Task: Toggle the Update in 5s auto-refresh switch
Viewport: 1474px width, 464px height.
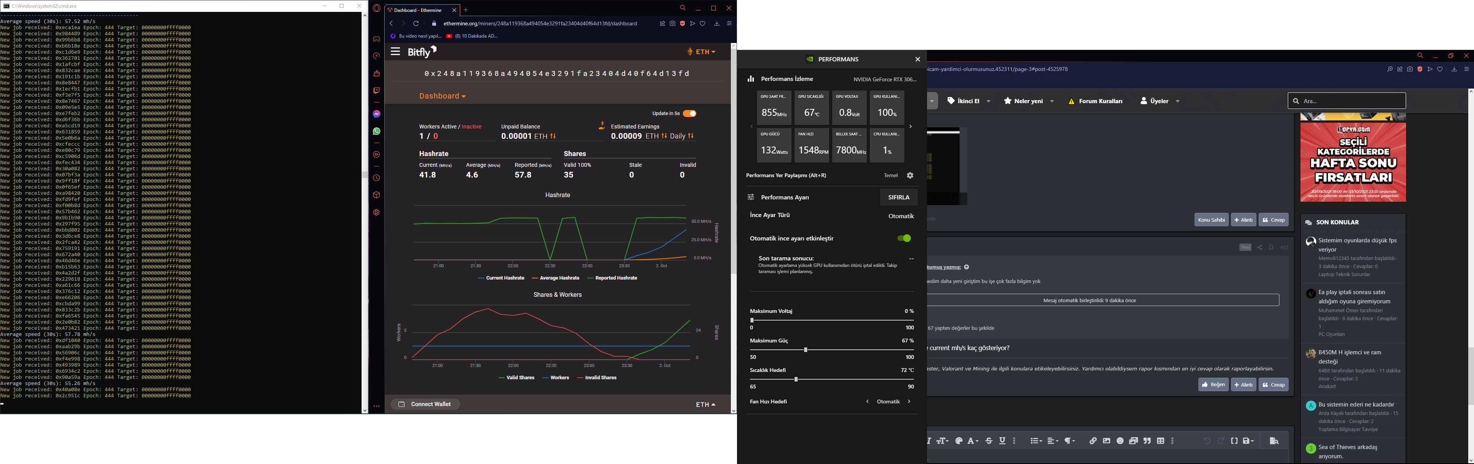Action: click(x=690, y=114)
